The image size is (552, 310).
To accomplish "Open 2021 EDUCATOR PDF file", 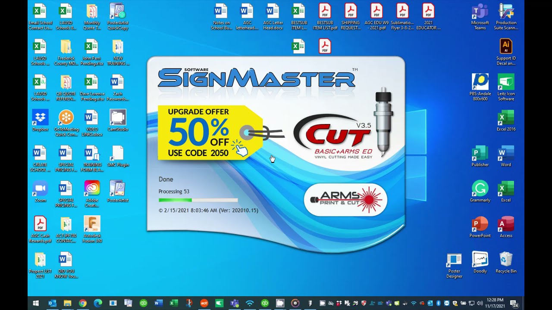I will pos(428,17).
